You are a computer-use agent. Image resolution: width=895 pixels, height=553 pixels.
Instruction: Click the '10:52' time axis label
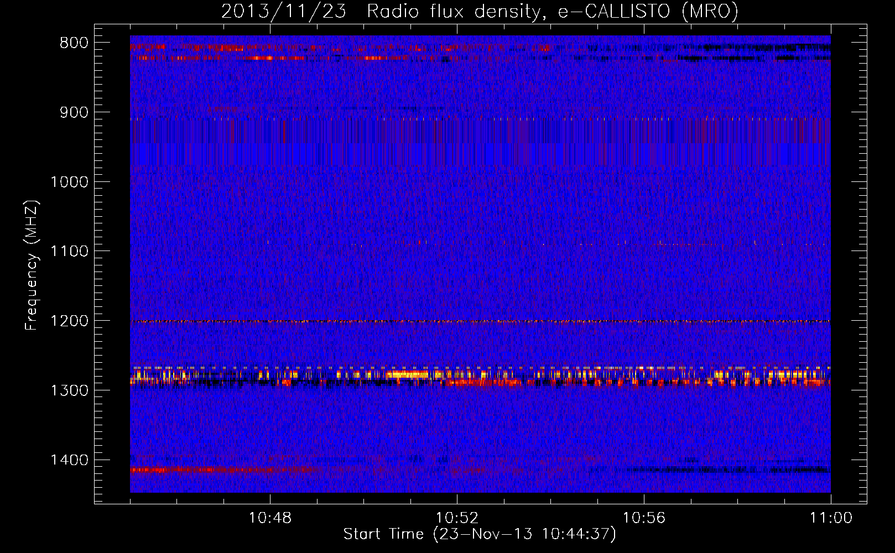coord(457,518)
